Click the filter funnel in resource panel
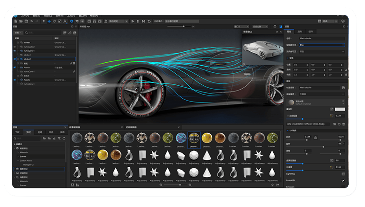 click(x=59, y=138)
